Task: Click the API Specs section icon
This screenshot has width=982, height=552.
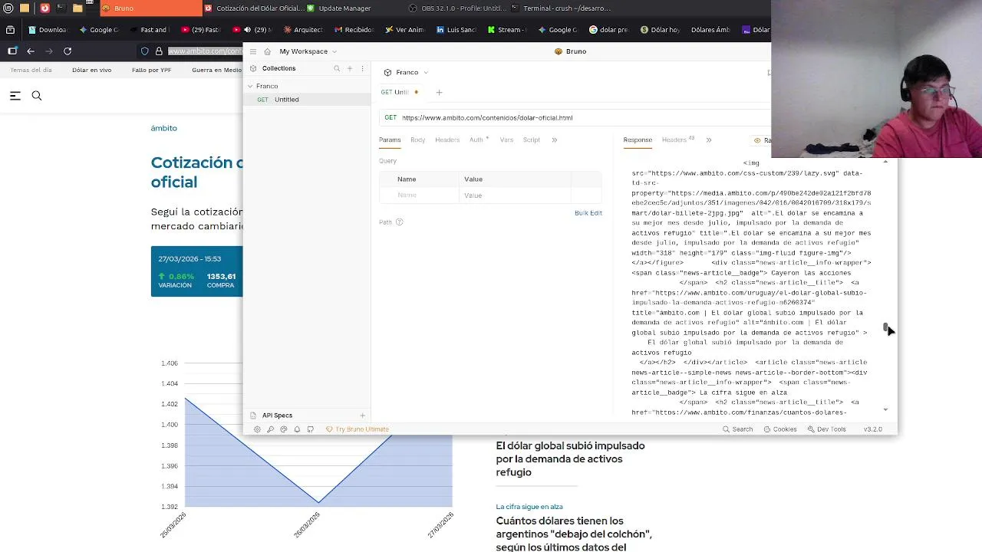Action: click(x=253, y=416)
